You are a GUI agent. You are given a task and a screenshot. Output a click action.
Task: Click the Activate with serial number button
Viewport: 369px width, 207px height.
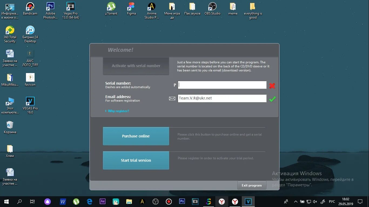(136, 66)
